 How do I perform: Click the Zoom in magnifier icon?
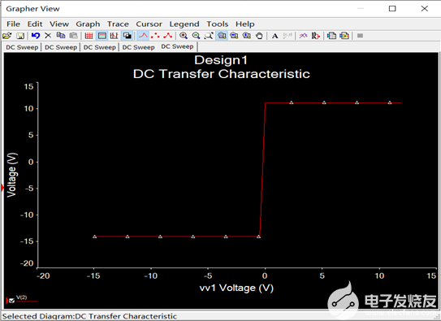pyautogui.click(x=184, y=36)
